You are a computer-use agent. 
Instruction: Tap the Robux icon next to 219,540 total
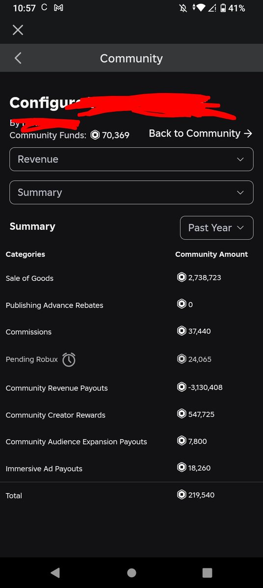click(182, 495)
